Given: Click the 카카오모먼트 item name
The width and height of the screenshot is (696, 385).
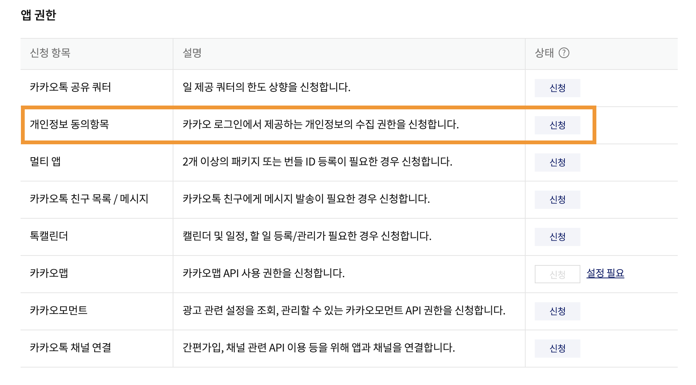Looking at the screenshot, I should coord(59,311).
